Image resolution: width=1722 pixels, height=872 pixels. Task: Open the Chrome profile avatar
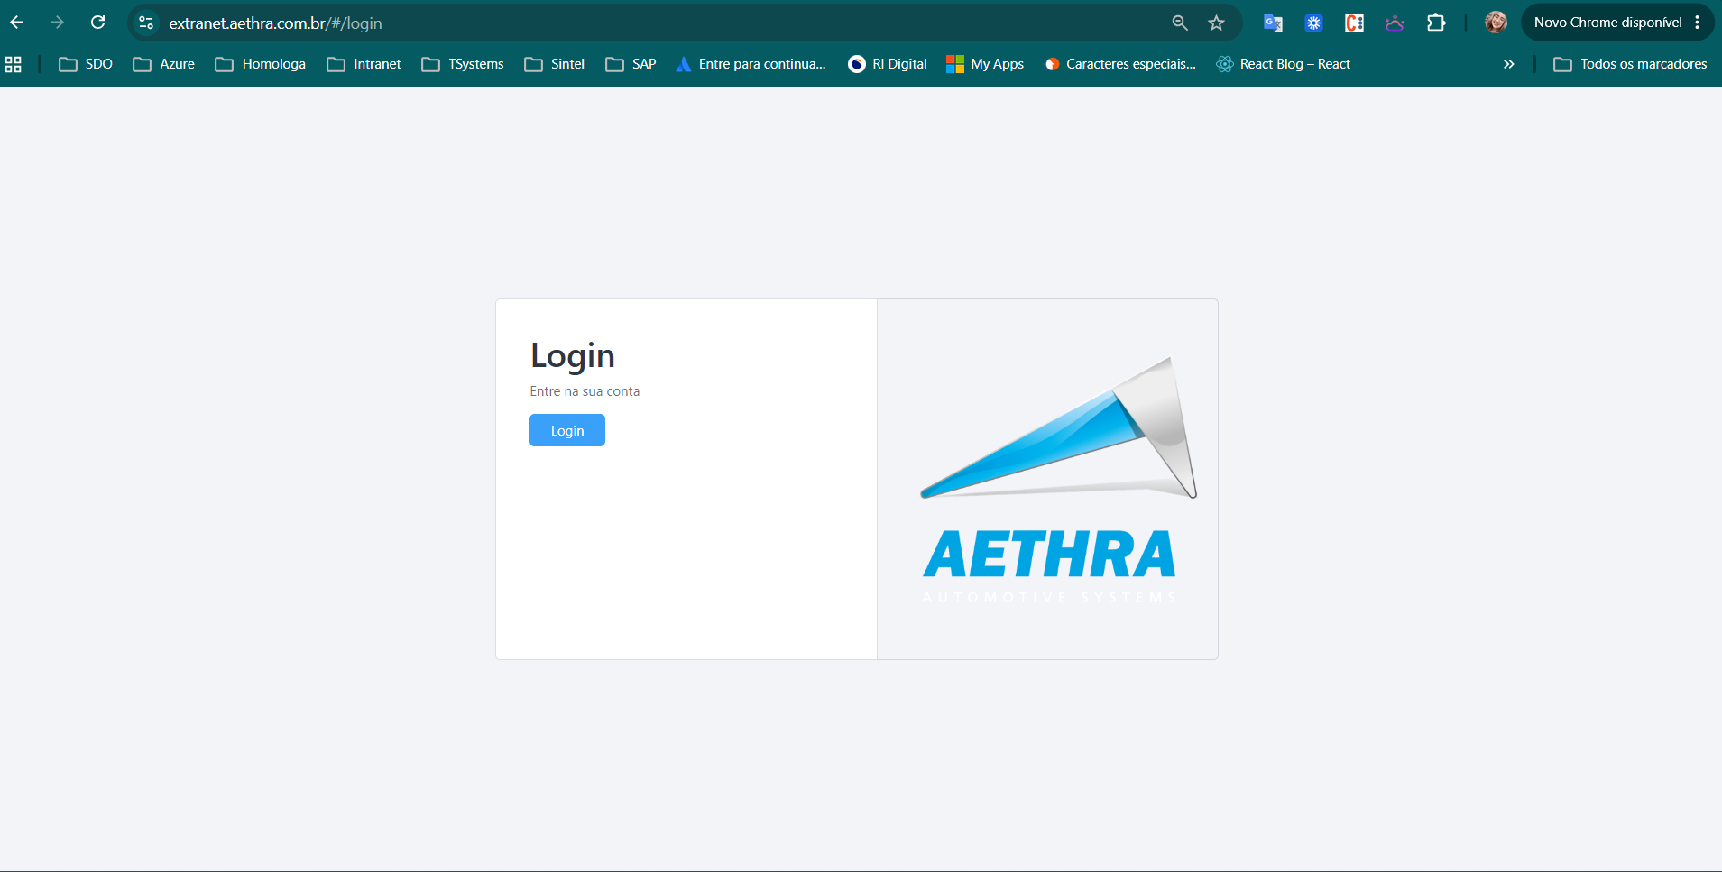click(x=1496, y=23)
